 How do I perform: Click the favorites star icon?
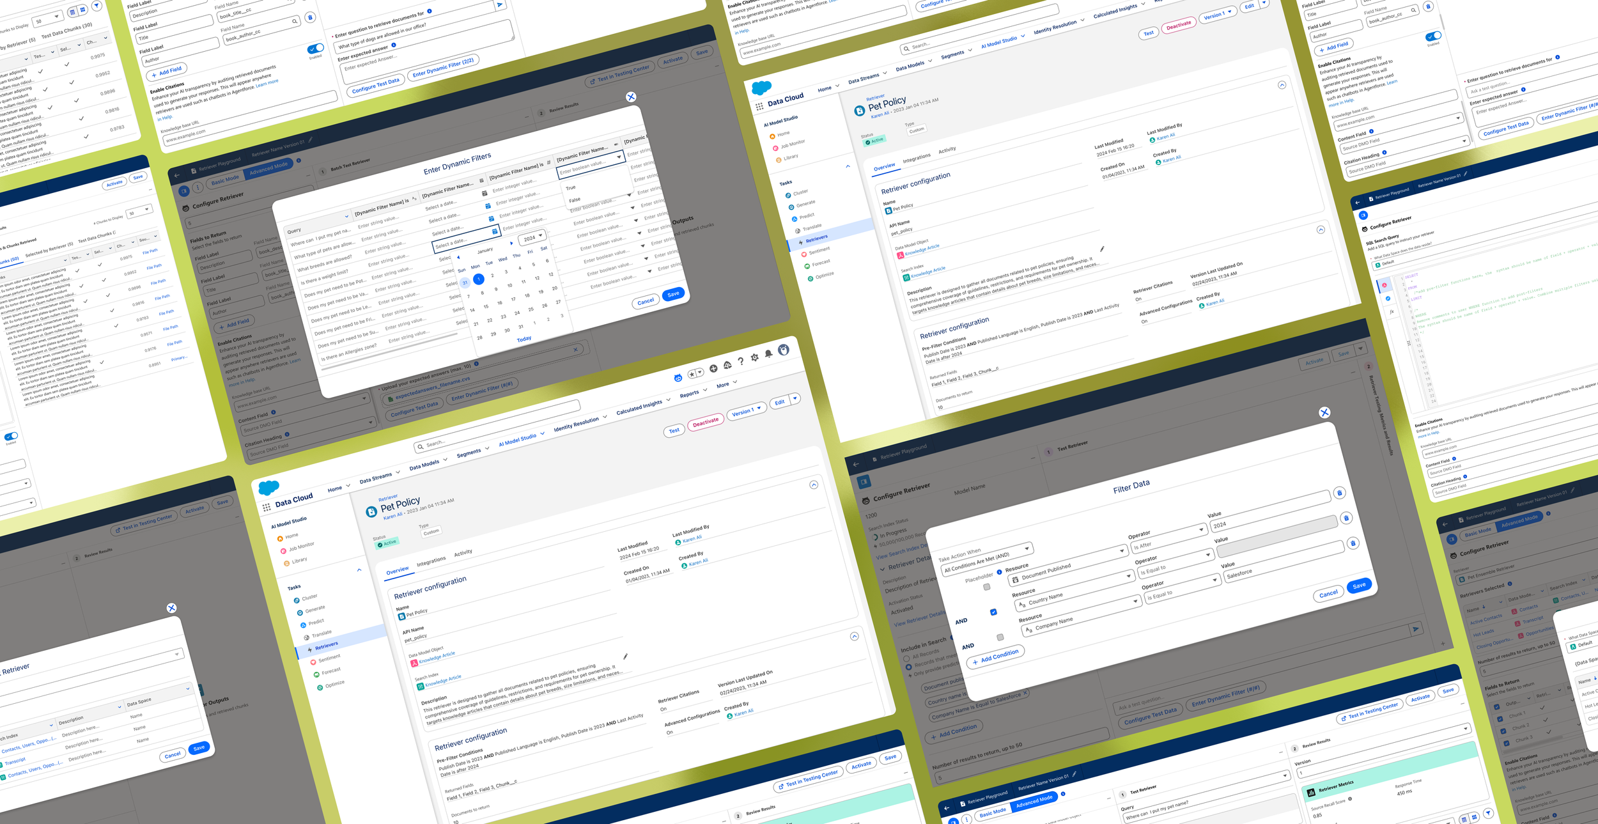pos(692,373)
